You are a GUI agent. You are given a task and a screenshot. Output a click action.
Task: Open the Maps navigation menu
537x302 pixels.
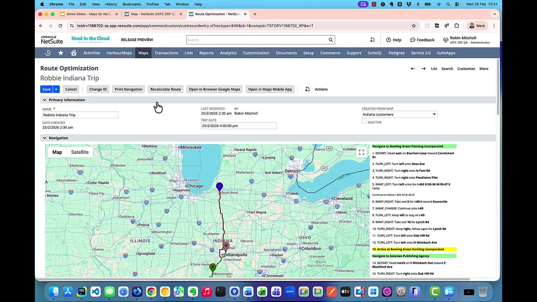pyautogui.click(x=143, y=53)
